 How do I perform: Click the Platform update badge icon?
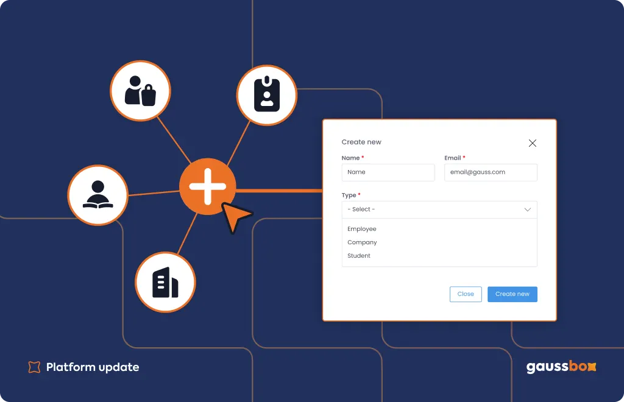(34, 367)
